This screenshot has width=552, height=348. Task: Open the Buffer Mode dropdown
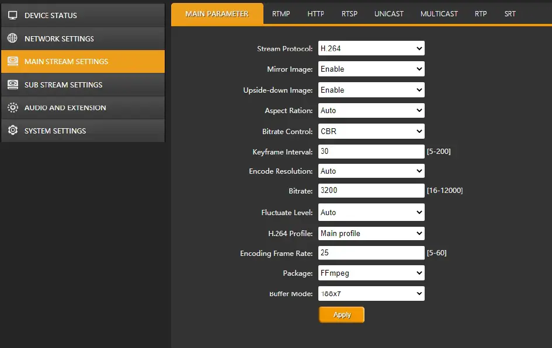click(371, 294)
